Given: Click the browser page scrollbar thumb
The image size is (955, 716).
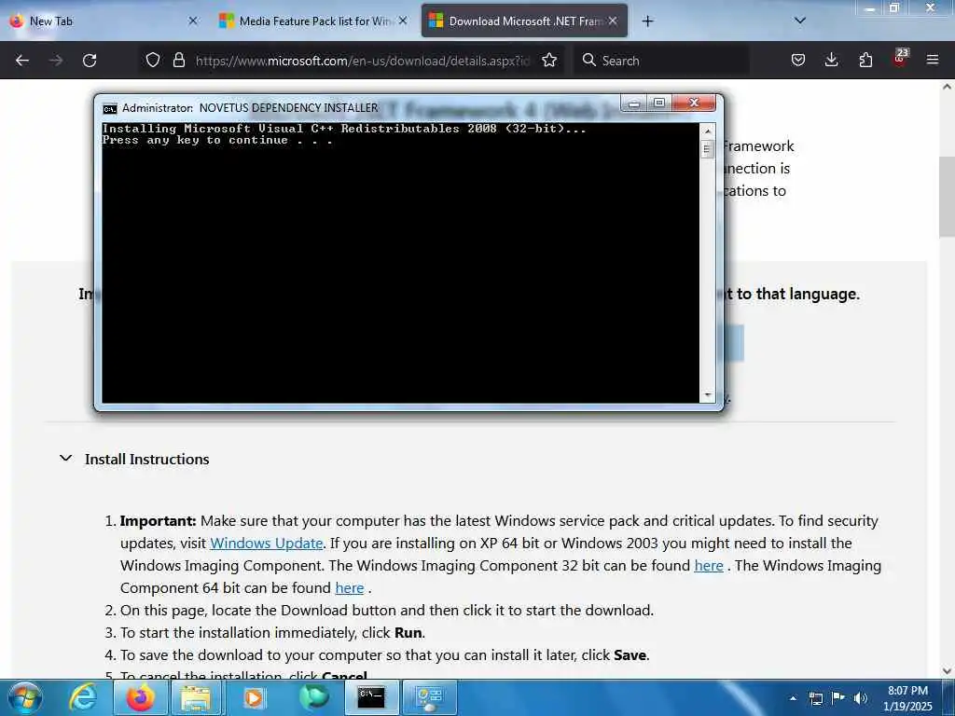Looking at the screenshot, I should click(x=947, y=197).
